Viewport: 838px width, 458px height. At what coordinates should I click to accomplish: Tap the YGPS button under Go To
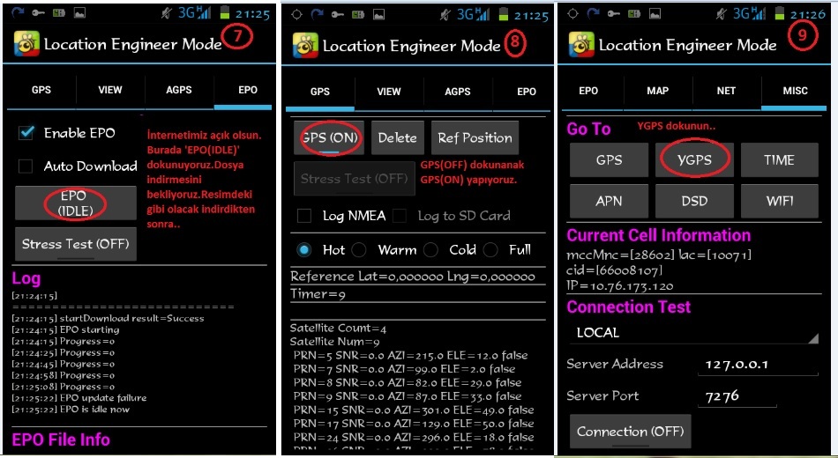click(x=694, y=160)
